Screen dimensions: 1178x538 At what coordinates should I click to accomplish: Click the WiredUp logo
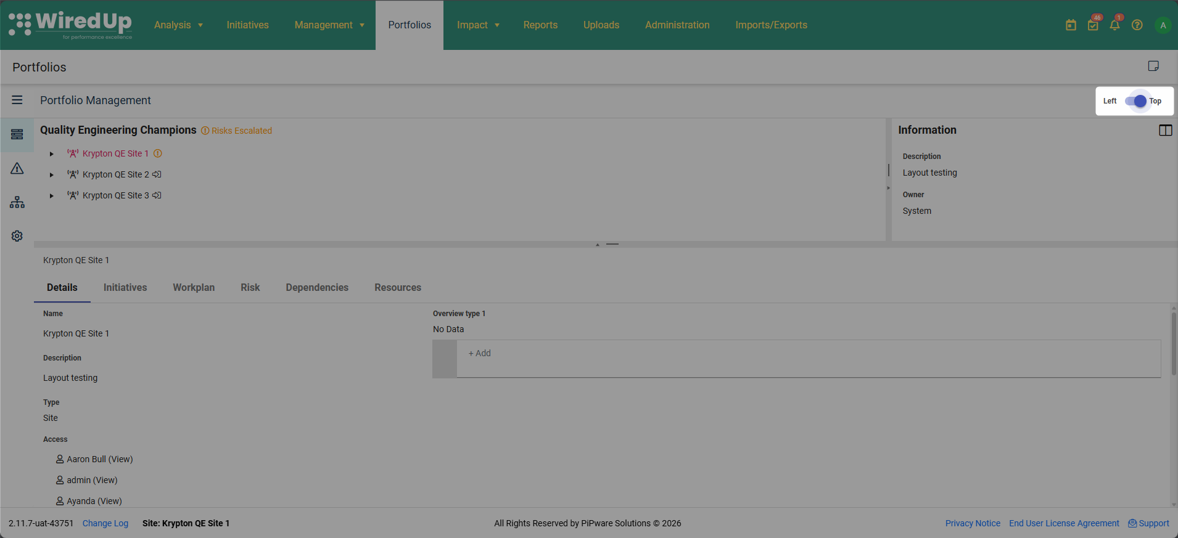(x=70, y=25)
